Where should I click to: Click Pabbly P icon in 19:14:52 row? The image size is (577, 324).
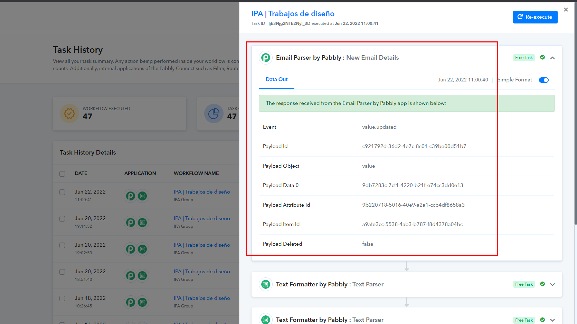pos(130,223)
